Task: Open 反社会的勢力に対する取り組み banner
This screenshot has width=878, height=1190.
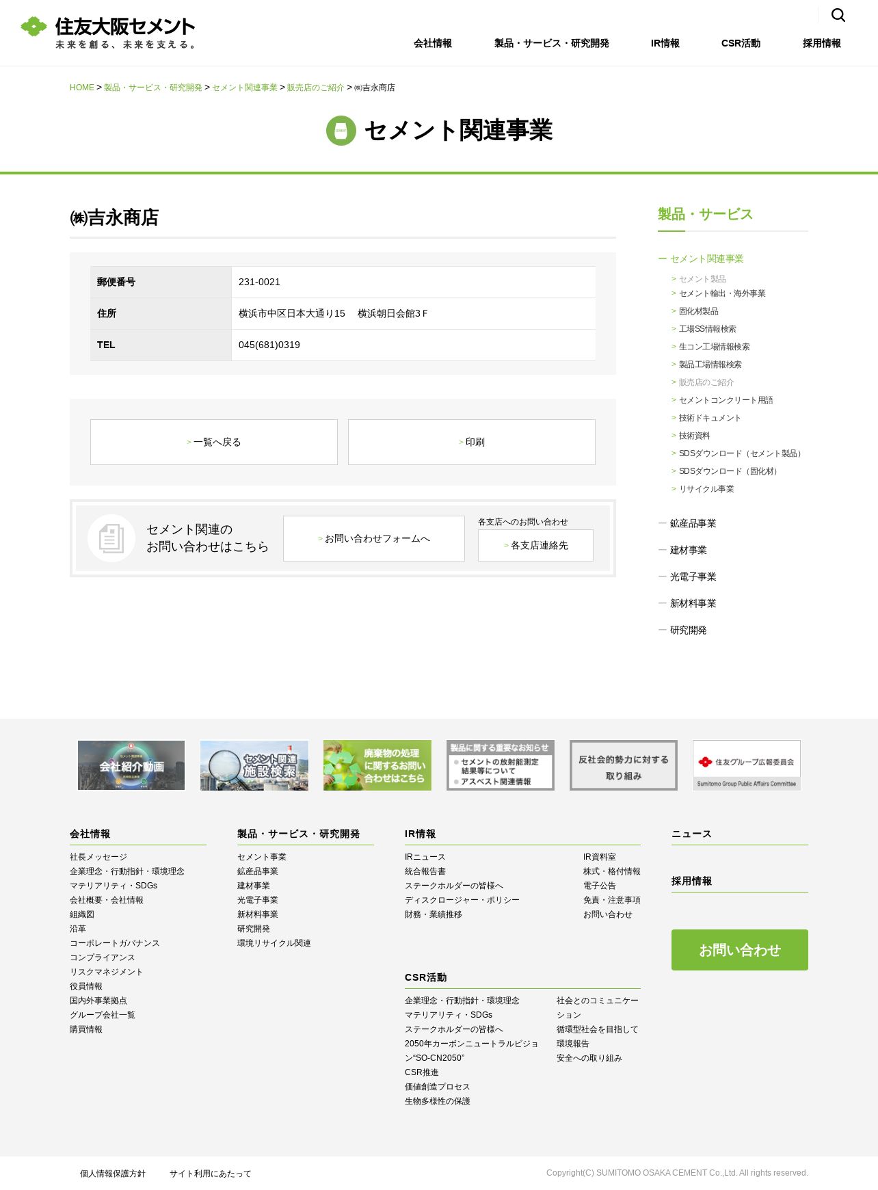Action: [x=624, y=765]
